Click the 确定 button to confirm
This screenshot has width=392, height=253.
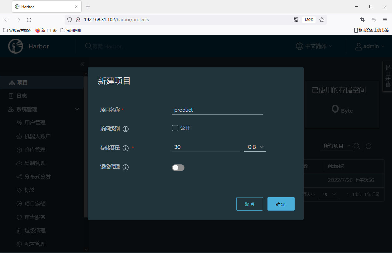pyautogui.click(x=281, y=204)
